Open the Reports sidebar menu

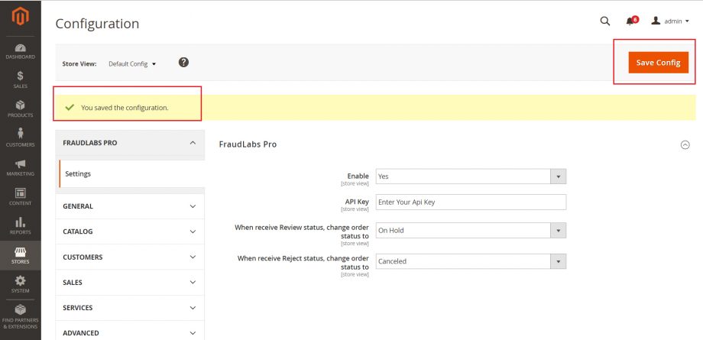tap(20, 225)
